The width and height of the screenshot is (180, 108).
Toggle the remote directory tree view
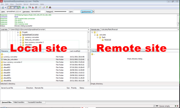point(16,7)
